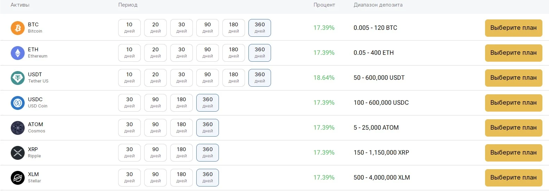This screenshot has width=549, height=191.
Task: Select the 30-day period for USDC
Action: point(129,103)
